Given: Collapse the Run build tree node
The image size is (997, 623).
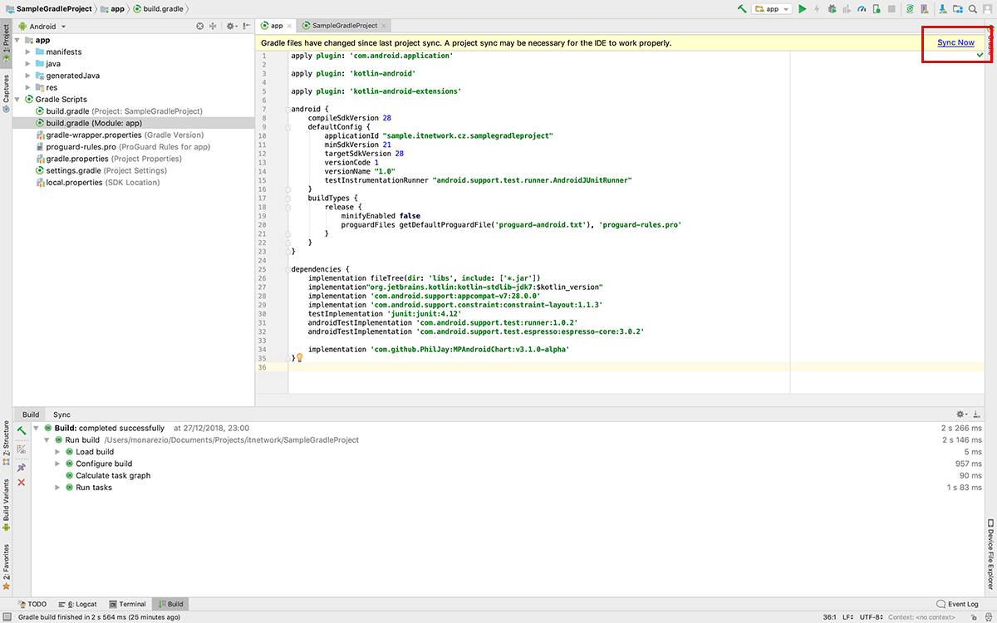Looking at the screenshot, I should coord(47,439).
